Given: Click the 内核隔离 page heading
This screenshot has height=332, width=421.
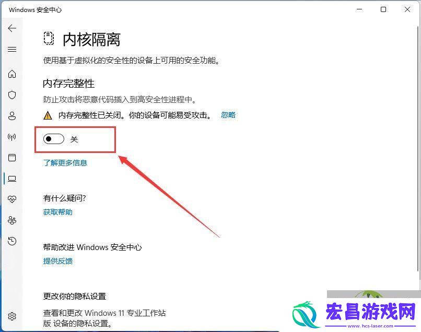Looking at the screenshot, I should click(x=91, y=40).
